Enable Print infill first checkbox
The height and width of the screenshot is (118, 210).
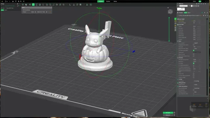pos(194,90)
